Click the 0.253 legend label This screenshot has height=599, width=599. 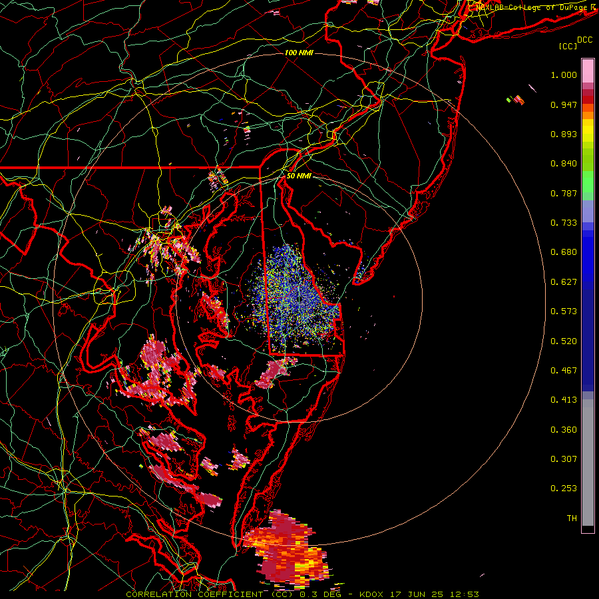[x=564, y=489]
